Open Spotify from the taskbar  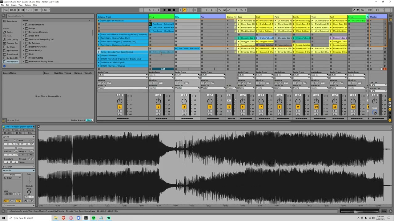click(x=93, y=218)
